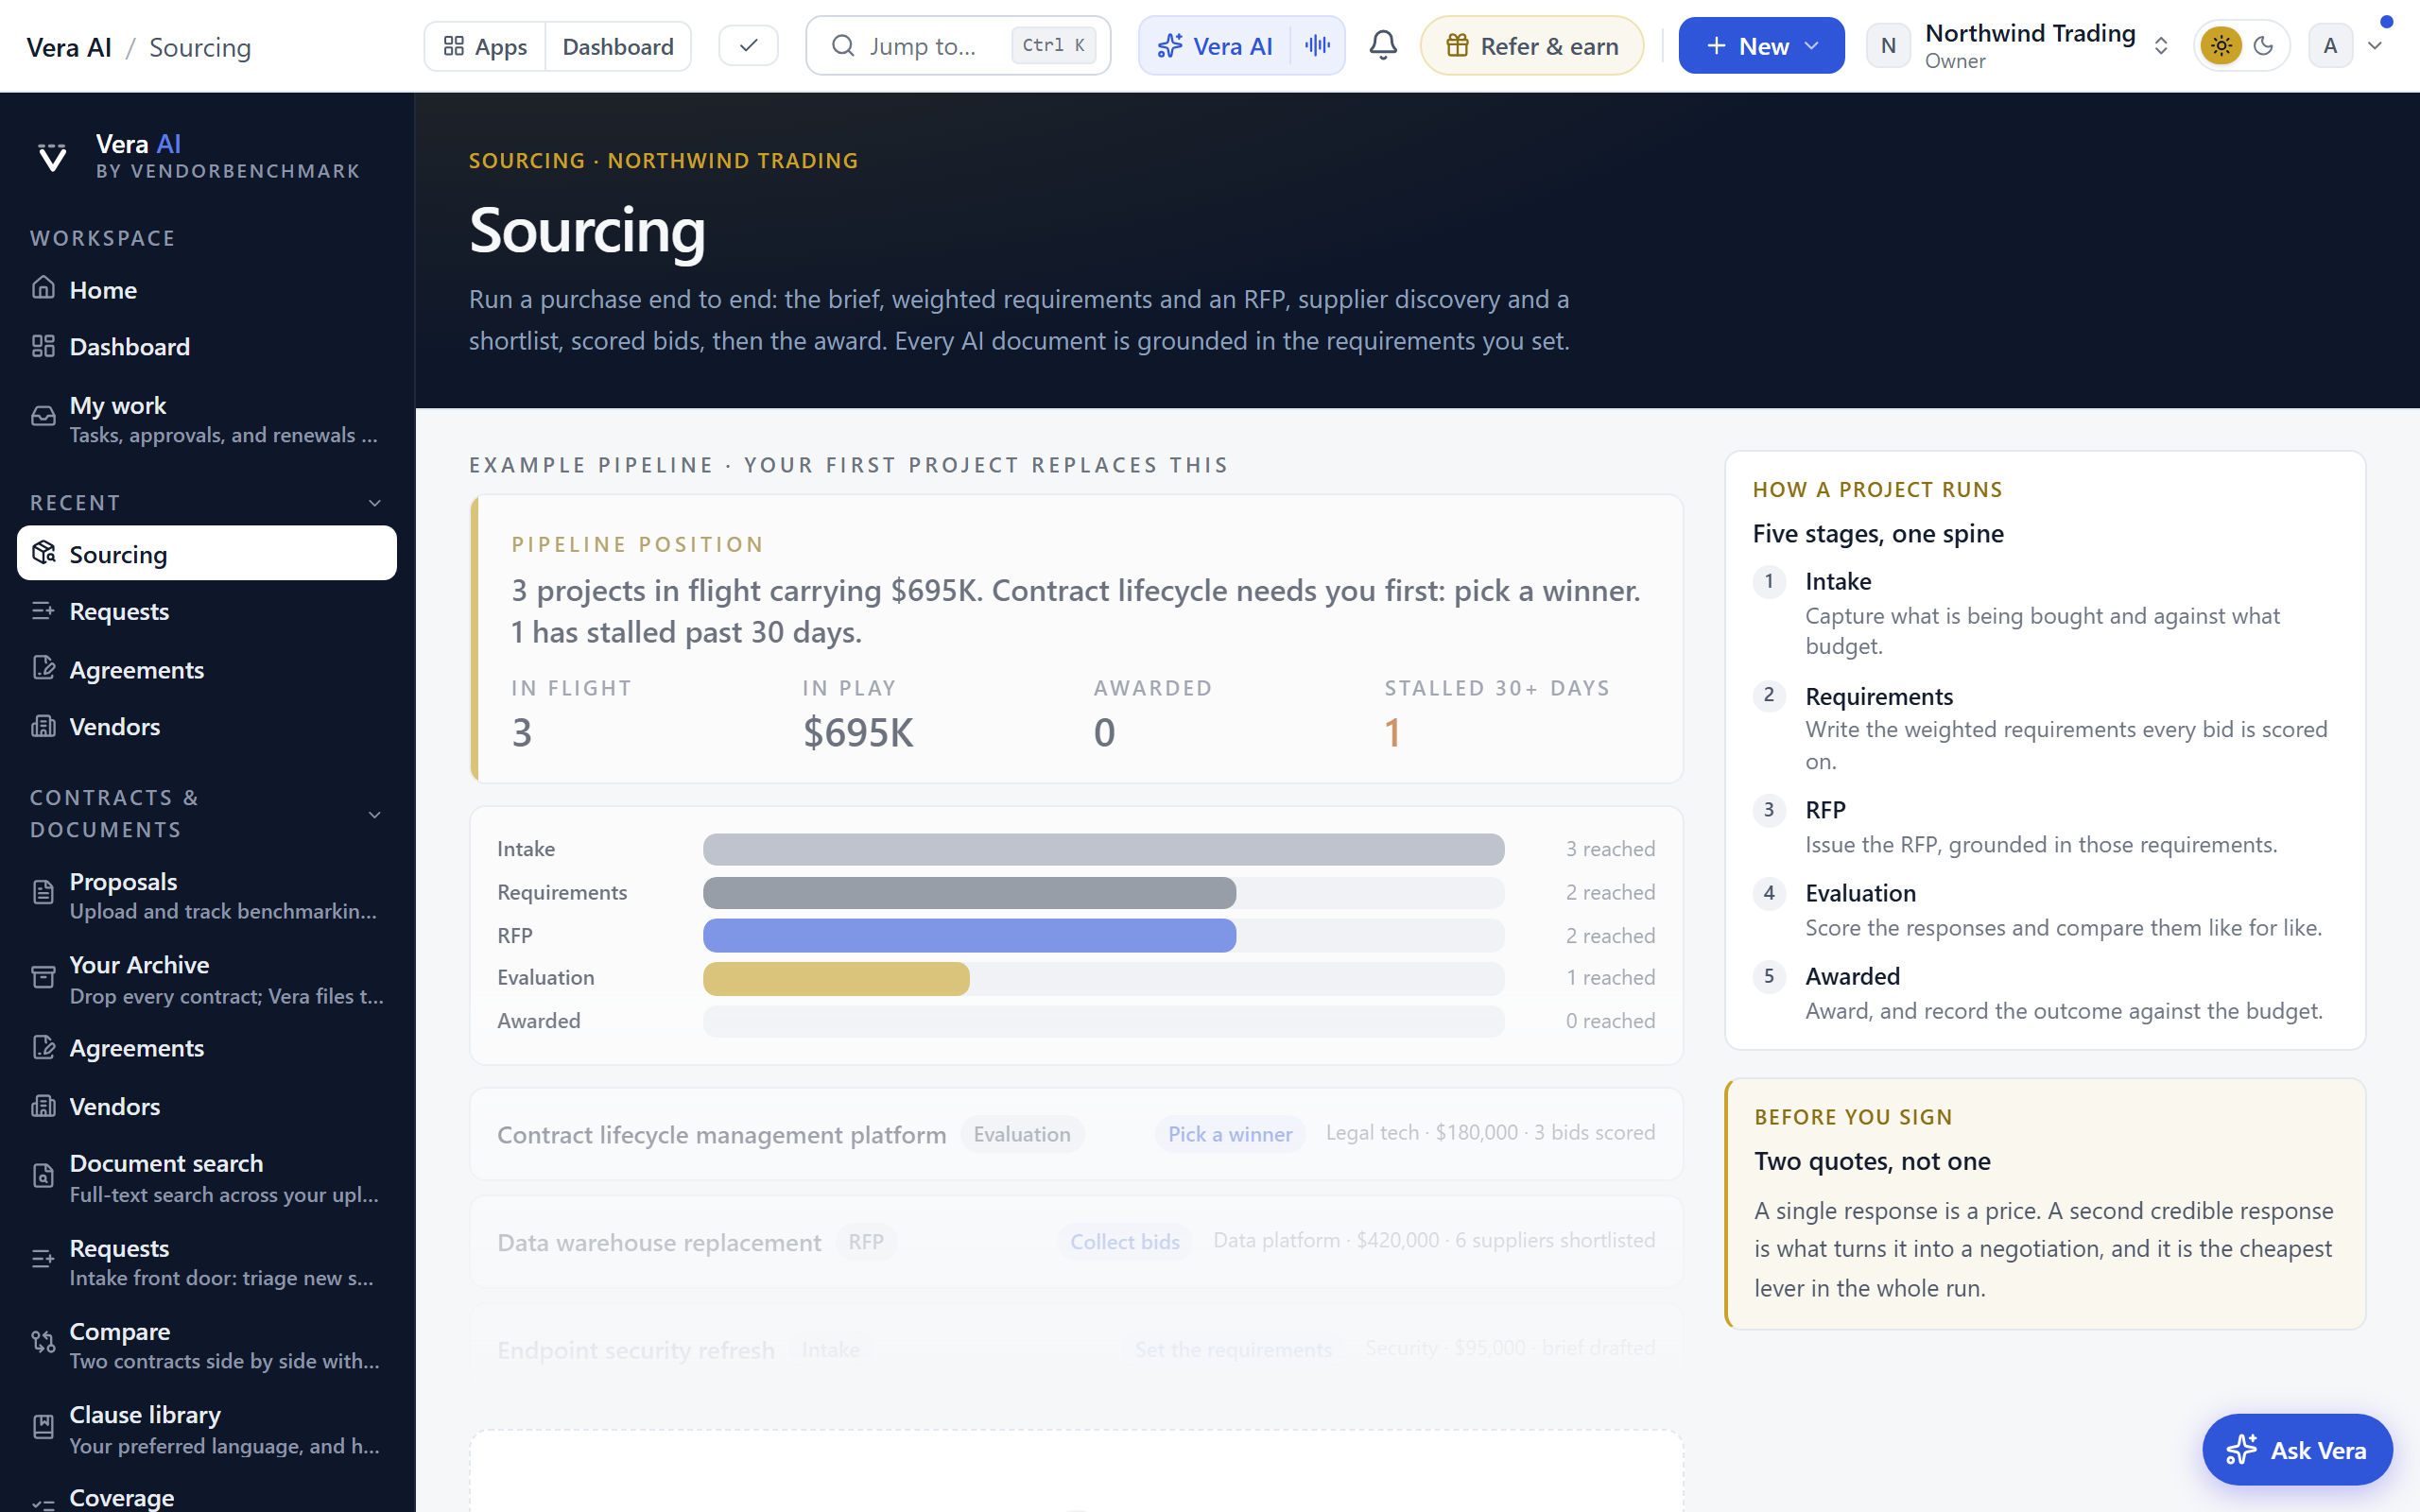Go to Document search in sidebar

click(207, 1177)
